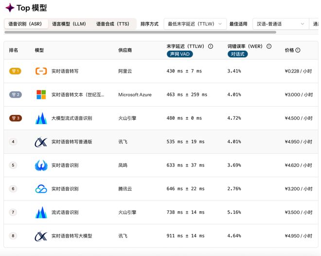This screenshot has width=321, height=256.
Task: Click the rank 6 number badge
Action: tap(13, 189)
